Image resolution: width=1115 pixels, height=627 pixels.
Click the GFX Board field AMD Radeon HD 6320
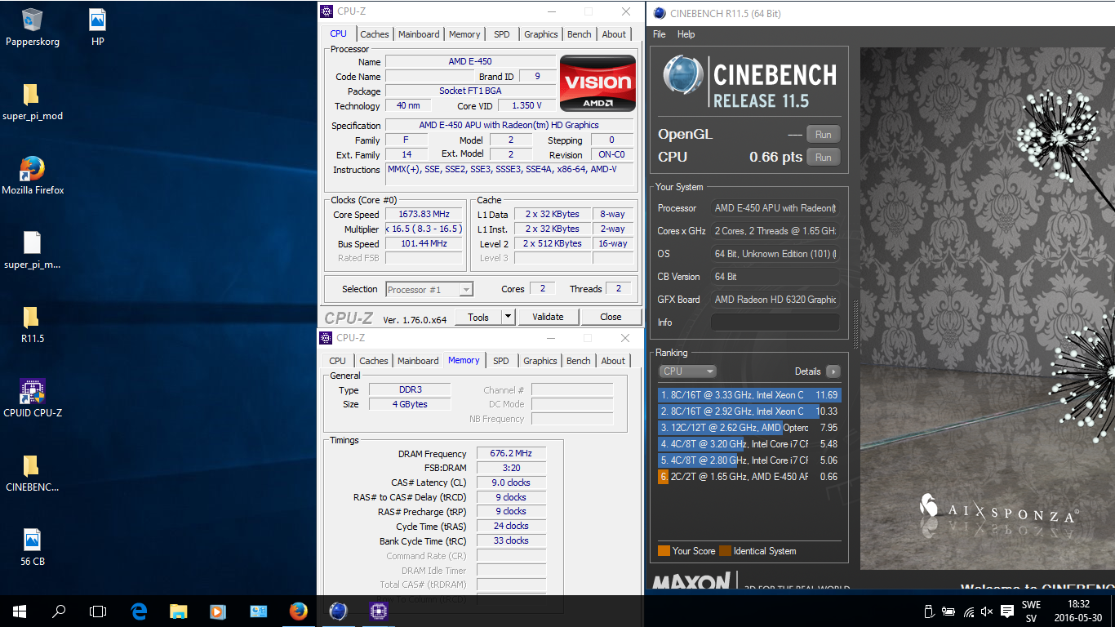[775, 300]
